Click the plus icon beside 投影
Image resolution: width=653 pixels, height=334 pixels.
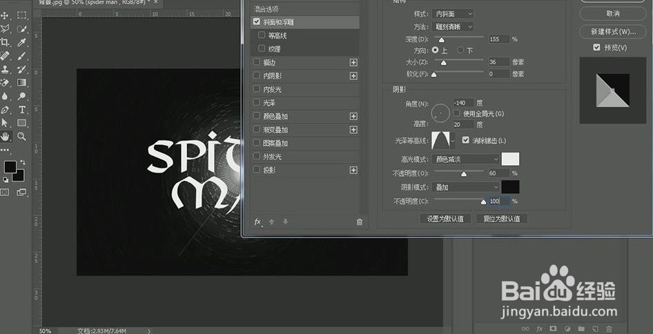(x=353, y=170)
